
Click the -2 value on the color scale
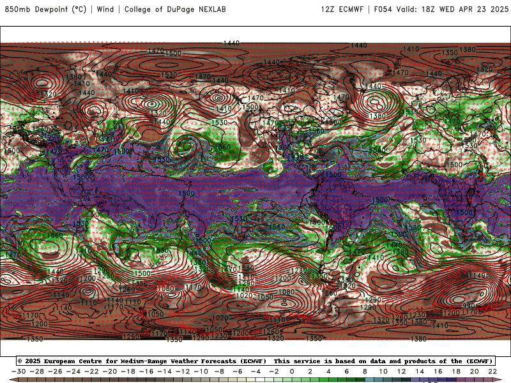coord(274,372)
